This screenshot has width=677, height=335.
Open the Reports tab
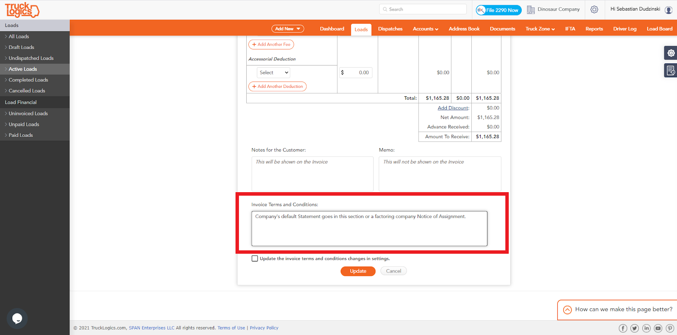[594, 29]
